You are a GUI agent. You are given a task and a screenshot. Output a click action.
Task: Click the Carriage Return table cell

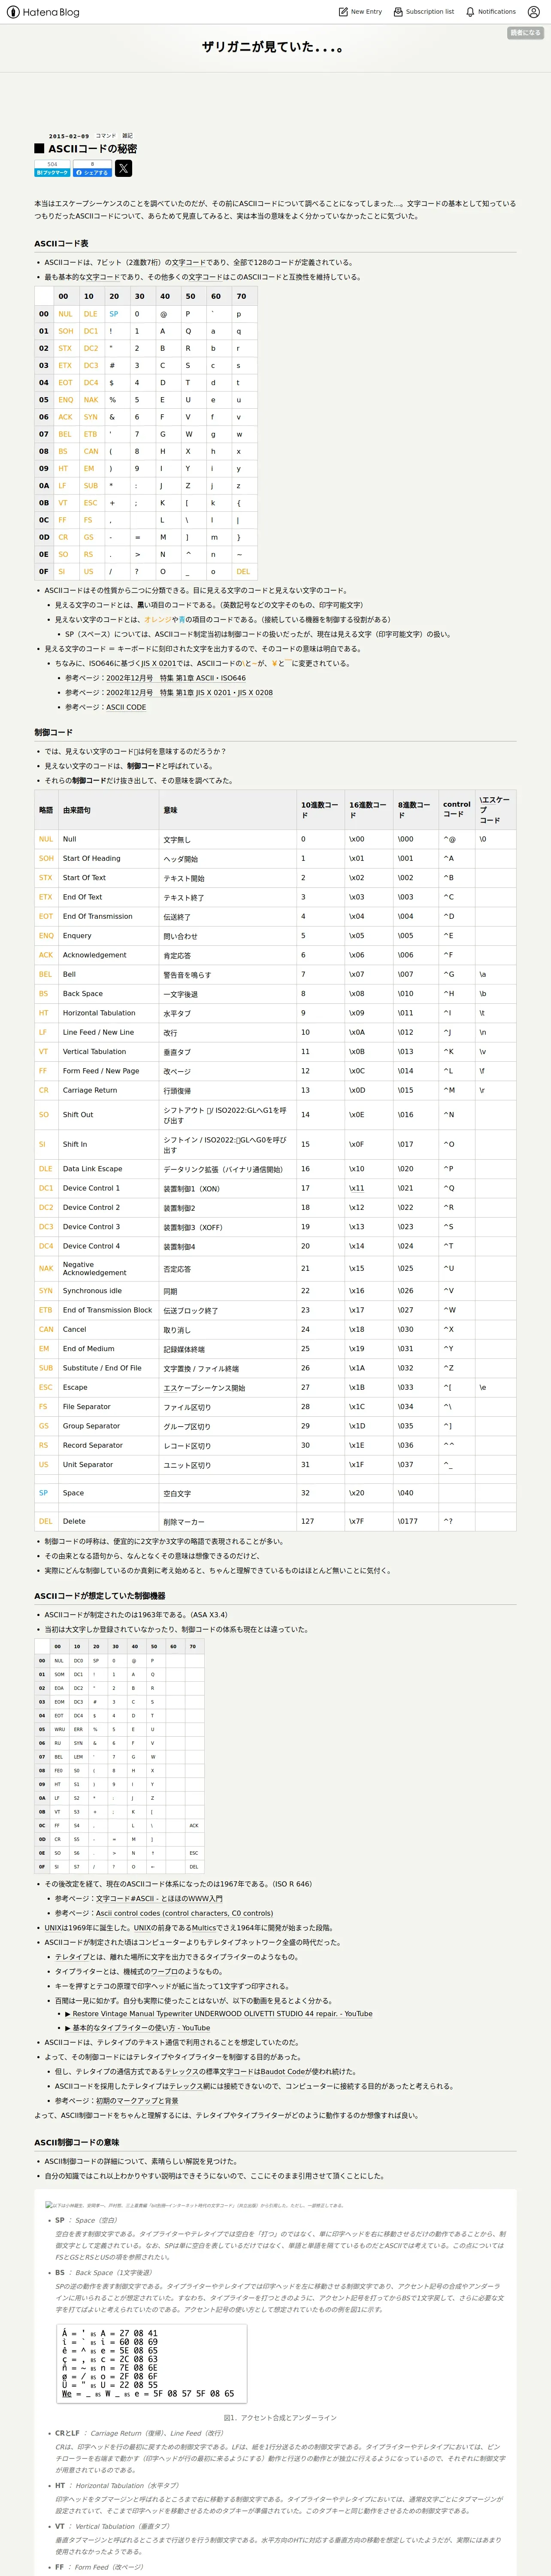coord(109,1090)
